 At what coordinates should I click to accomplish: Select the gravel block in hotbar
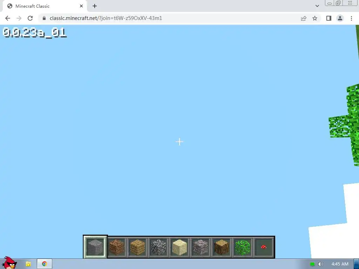[201, 247]
